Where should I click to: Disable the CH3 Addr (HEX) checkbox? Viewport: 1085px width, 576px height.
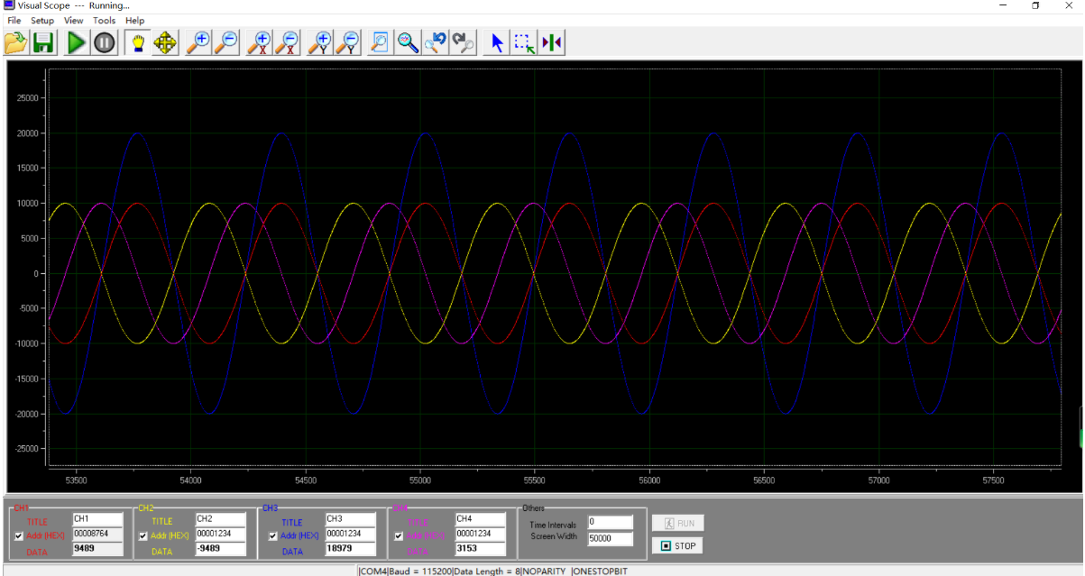point(272,536)
